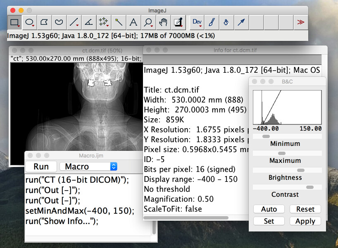Image resolution: width=338 pixels, height=248 pixels.
Task: Run the macro script
Action: [x=41, y=166]
